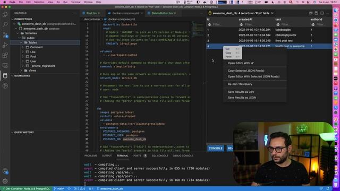Open Run and Debug view
The image size is (340, 191).
tap(5, 45)
